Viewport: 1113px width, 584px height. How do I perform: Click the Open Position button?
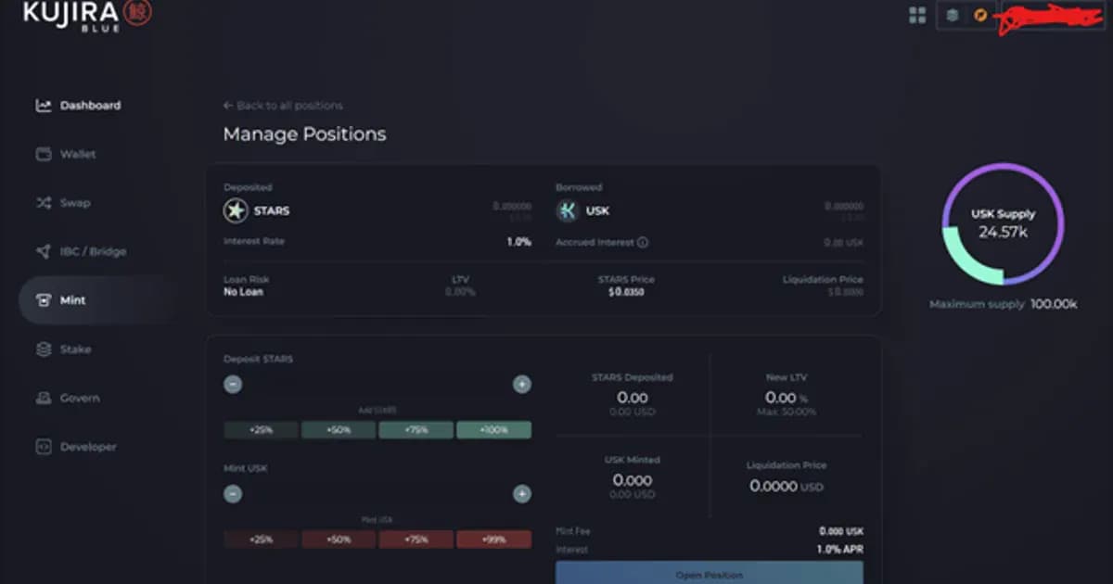(710, 573)
